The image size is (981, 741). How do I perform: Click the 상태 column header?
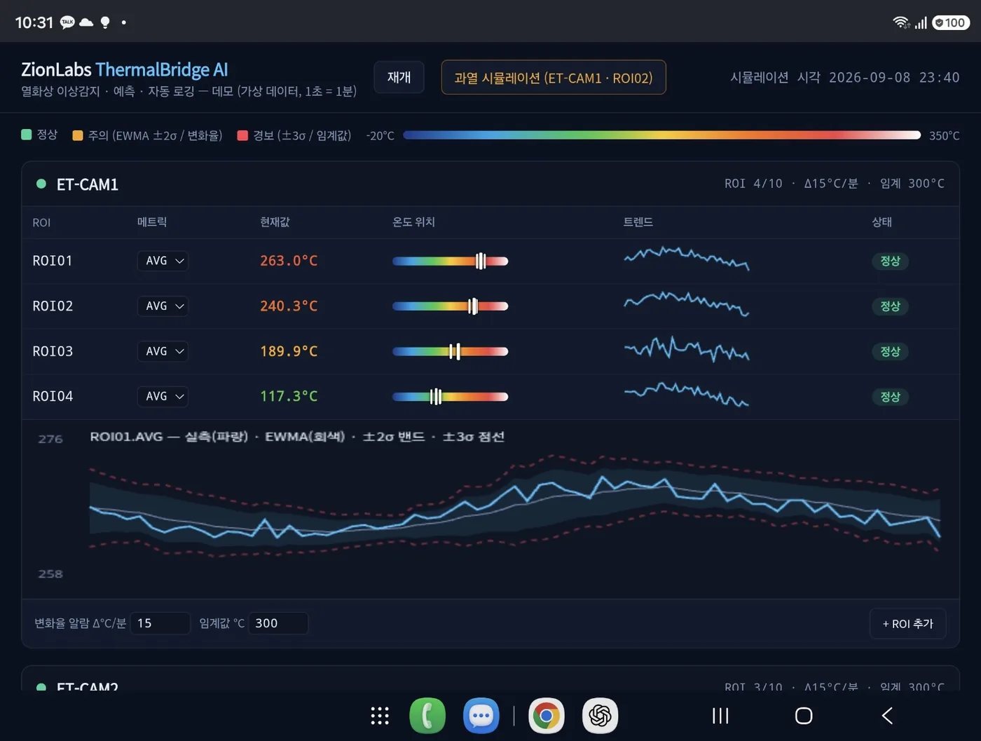point(881,222)
